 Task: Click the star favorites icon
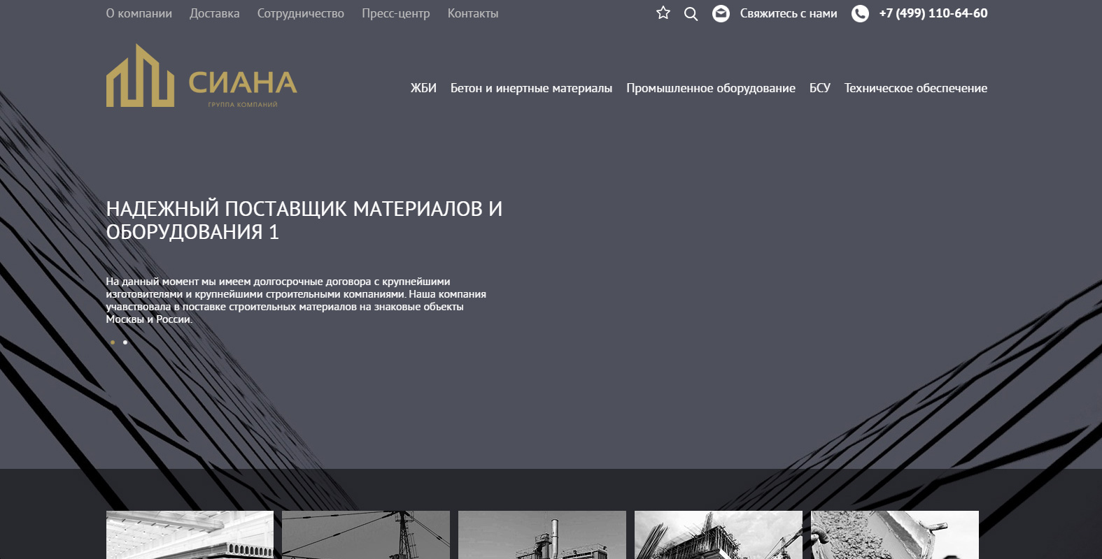(663, 13)
